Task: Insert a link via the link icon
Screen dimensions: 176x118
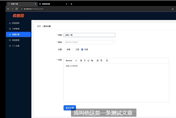Action: [92, 61]
